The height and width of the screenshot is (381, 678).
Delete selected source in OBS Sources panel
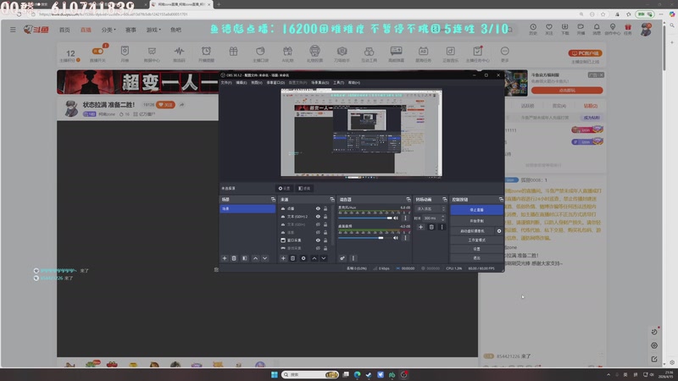pos(292,258)
